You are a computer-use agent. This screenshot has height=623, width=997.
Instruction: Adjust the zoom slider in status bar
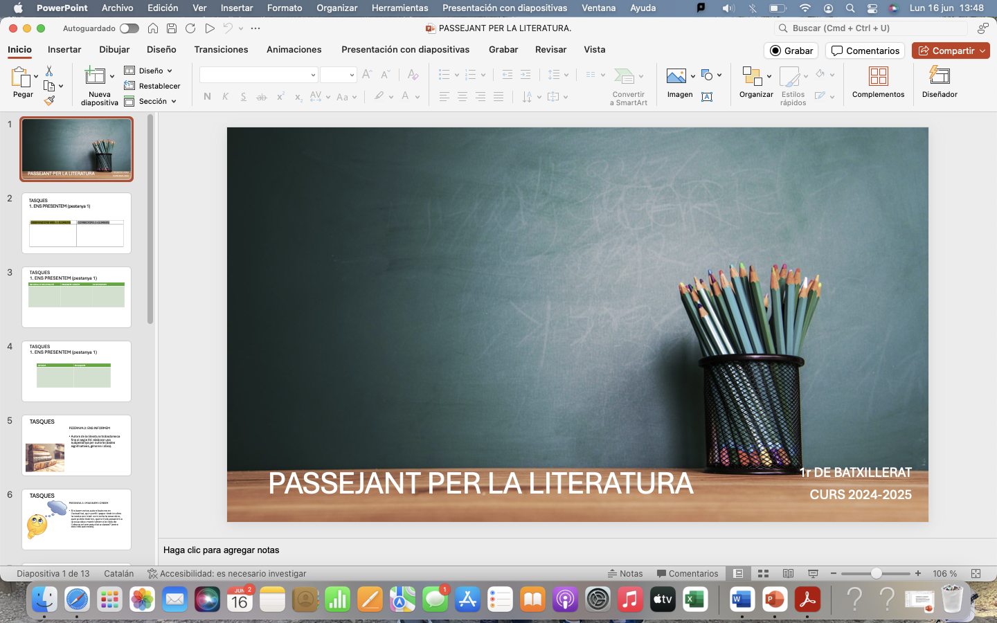(x=876, y=574)
